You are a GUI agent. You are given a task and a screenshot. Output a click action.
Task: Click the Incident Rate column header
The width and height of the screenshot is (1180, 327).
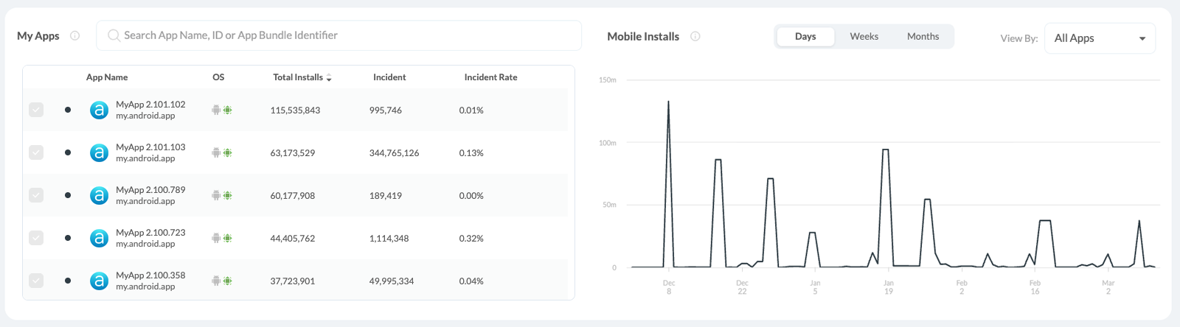(490, 77)
